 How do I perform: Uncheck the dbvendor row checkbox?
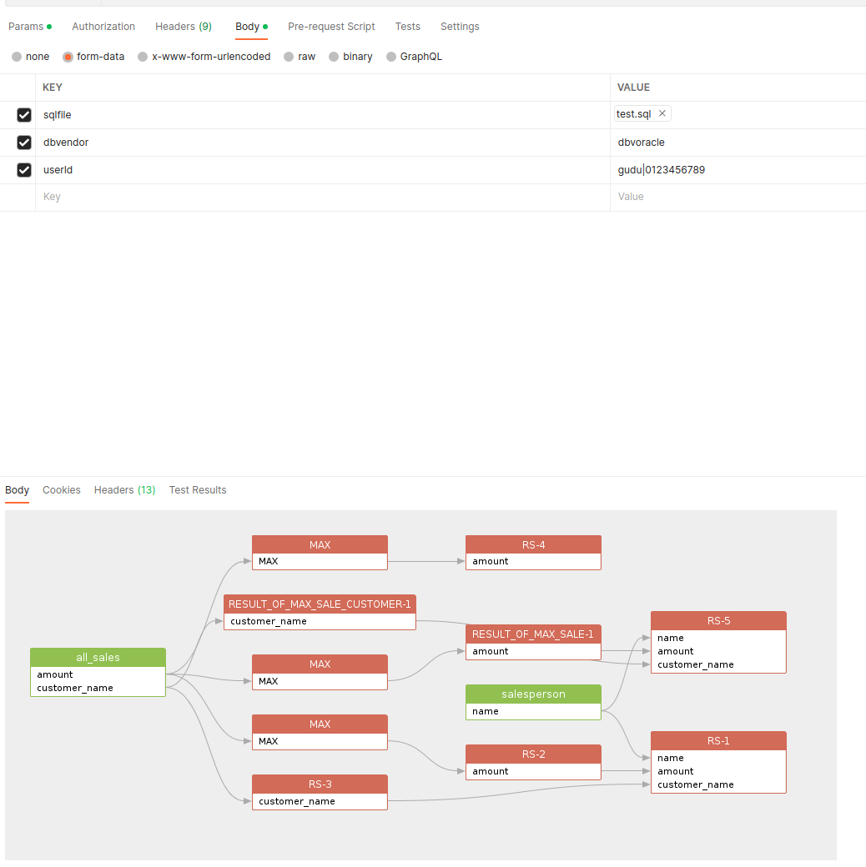[x=24, y=143]
